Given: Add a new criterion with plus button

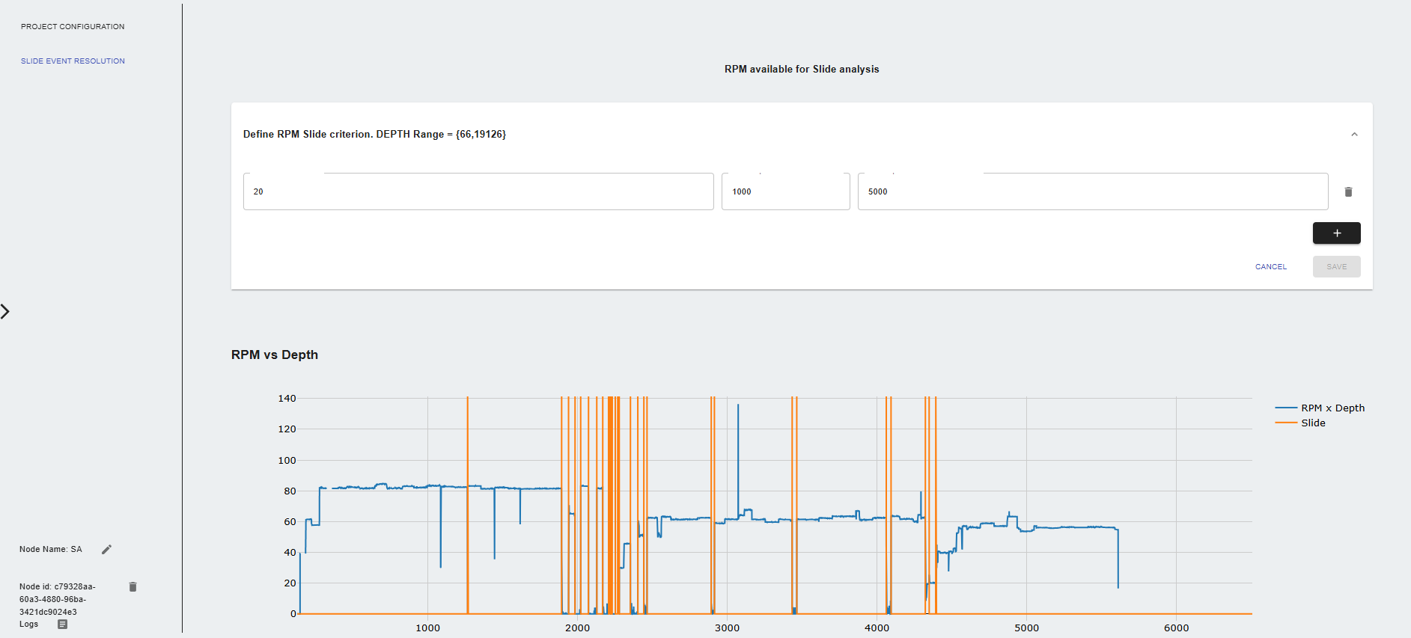Looking at the screenshot, I should [1336, 233].
